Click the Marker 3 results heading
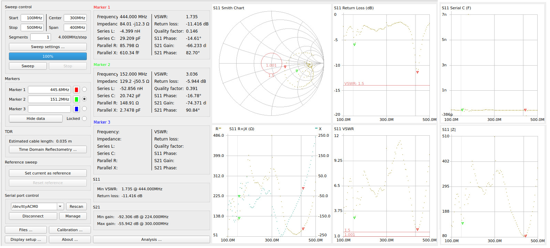The image size is (550, 248). [x=102, y=122]
